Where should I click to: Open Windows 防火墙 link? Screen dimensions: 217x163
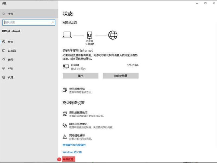point(72,152)
